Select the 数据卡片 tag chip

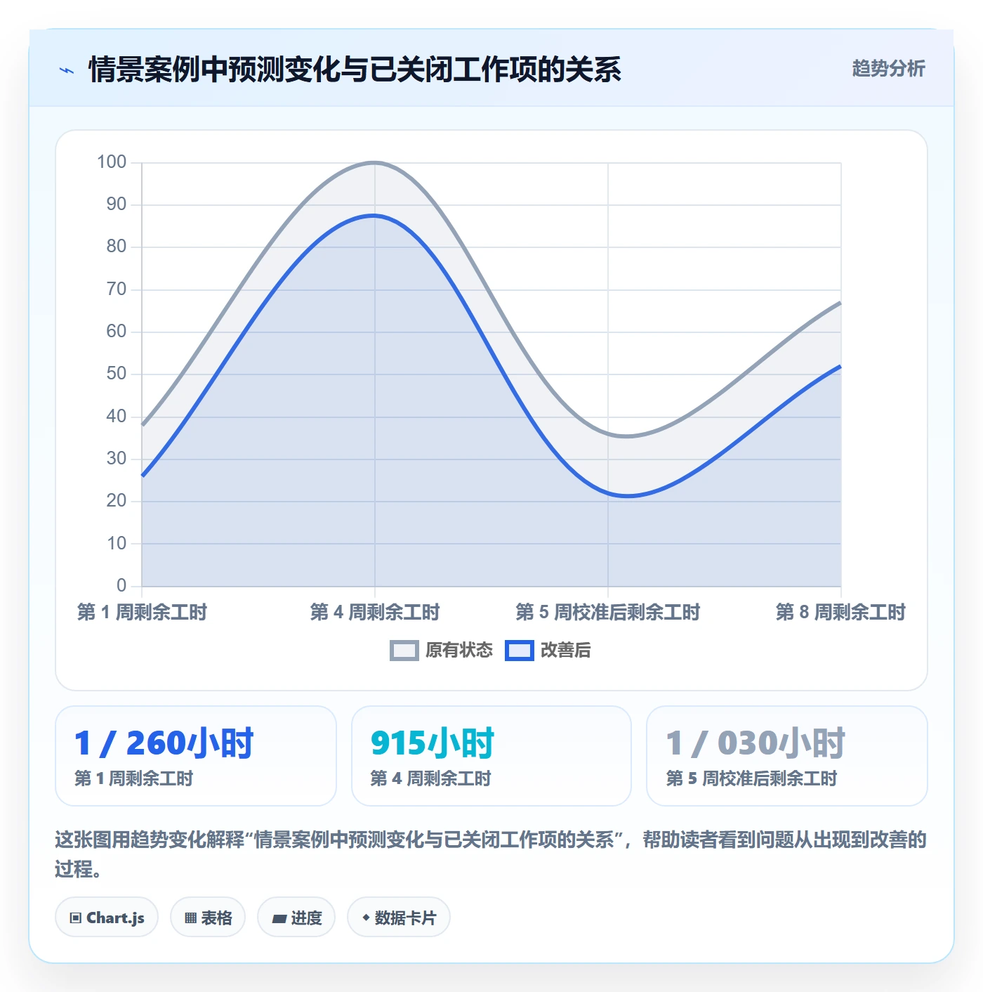[x=399, y=917]
